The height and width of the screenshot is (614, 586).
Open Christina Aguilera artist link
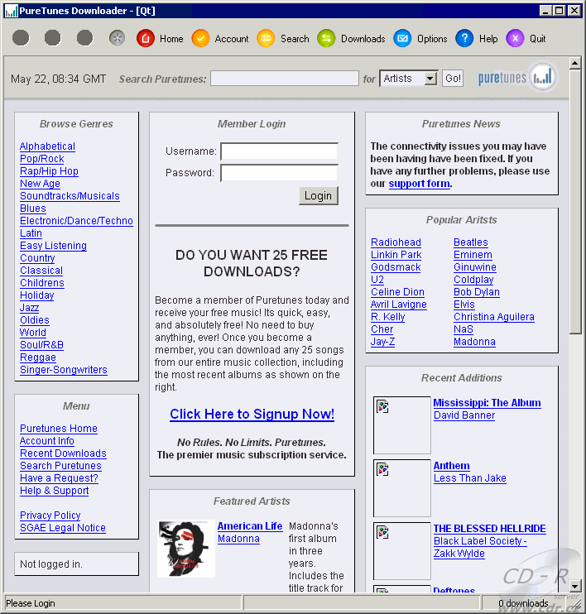[494, 317]
